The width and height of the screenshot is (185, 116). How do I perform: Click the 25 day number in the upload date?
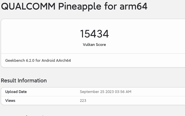[x=102, y=92]
